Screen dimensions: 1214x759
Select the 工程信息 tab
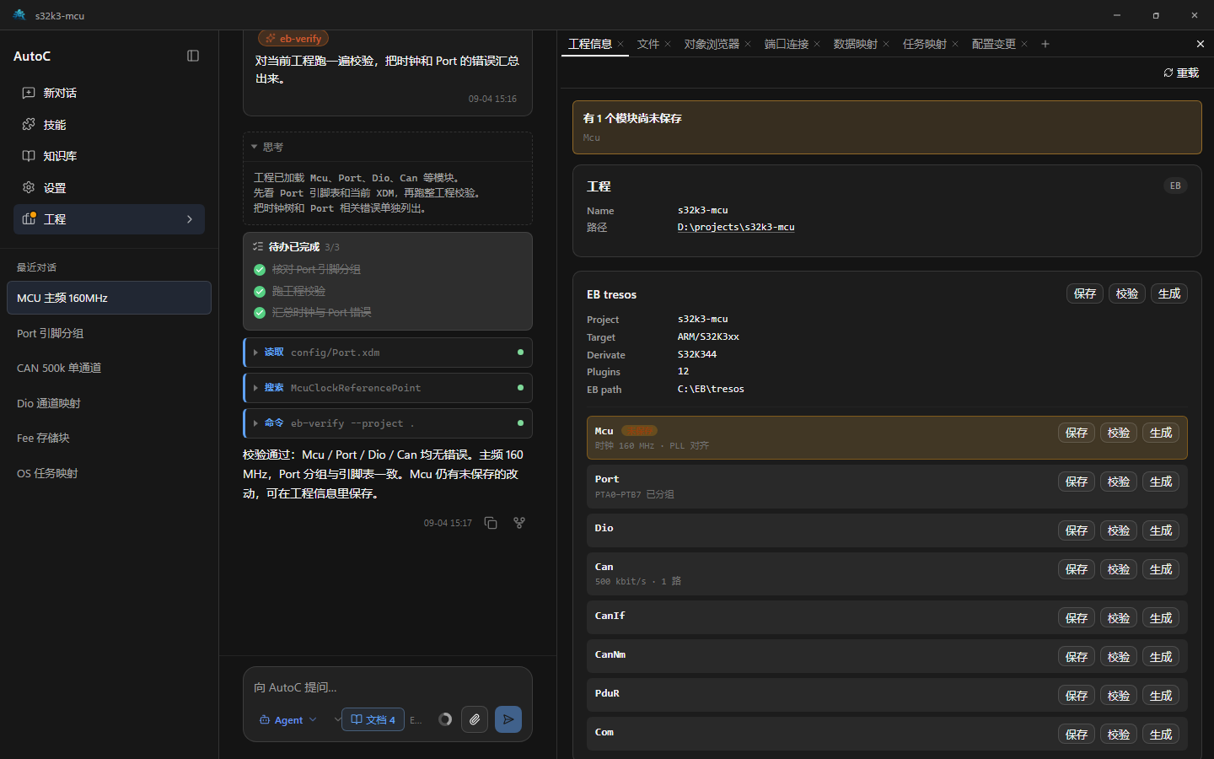pyautogui.click(x=590, y=44)
